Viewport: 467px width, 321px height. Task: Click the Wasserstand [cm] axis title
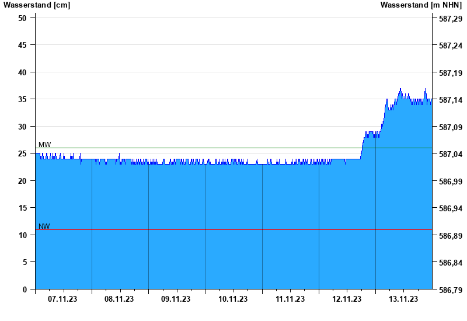(x=37, y=5)
